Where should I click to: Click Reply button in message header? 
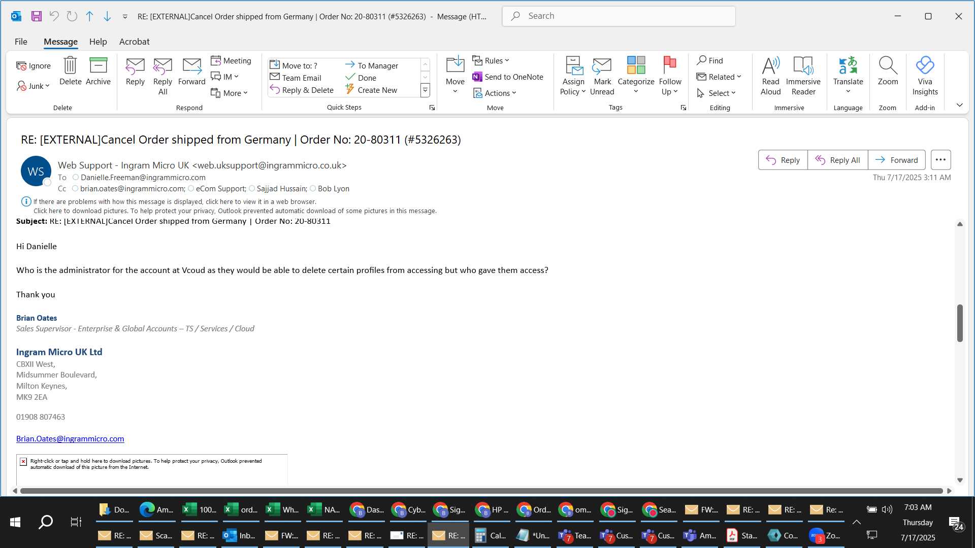(x=783, y=160)
